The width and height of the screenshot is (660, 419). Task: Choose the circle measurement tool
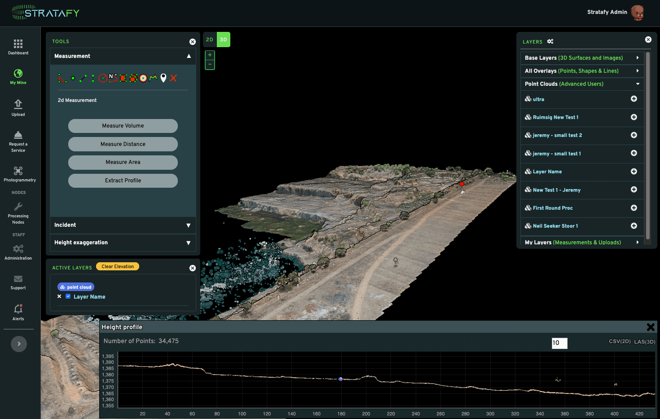pyautogui.click(x=103, y=78)
